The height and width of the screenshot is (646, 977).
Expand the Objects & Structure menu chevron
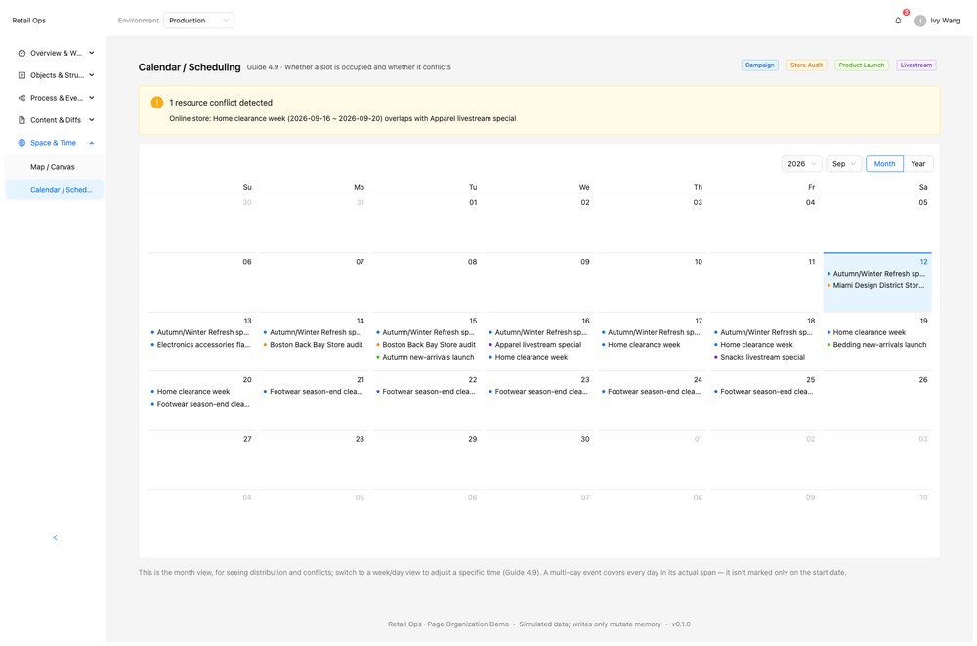[92, 75]
